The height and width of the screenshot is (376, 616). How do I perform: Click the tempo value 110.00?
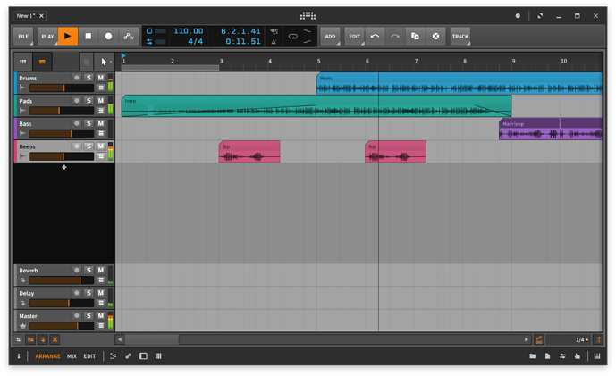pos(189,31)
